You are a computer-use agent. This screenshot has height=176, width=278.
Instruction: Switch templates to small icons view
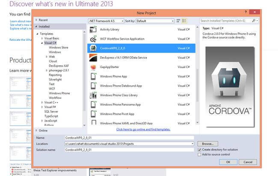tap(178, 21)
